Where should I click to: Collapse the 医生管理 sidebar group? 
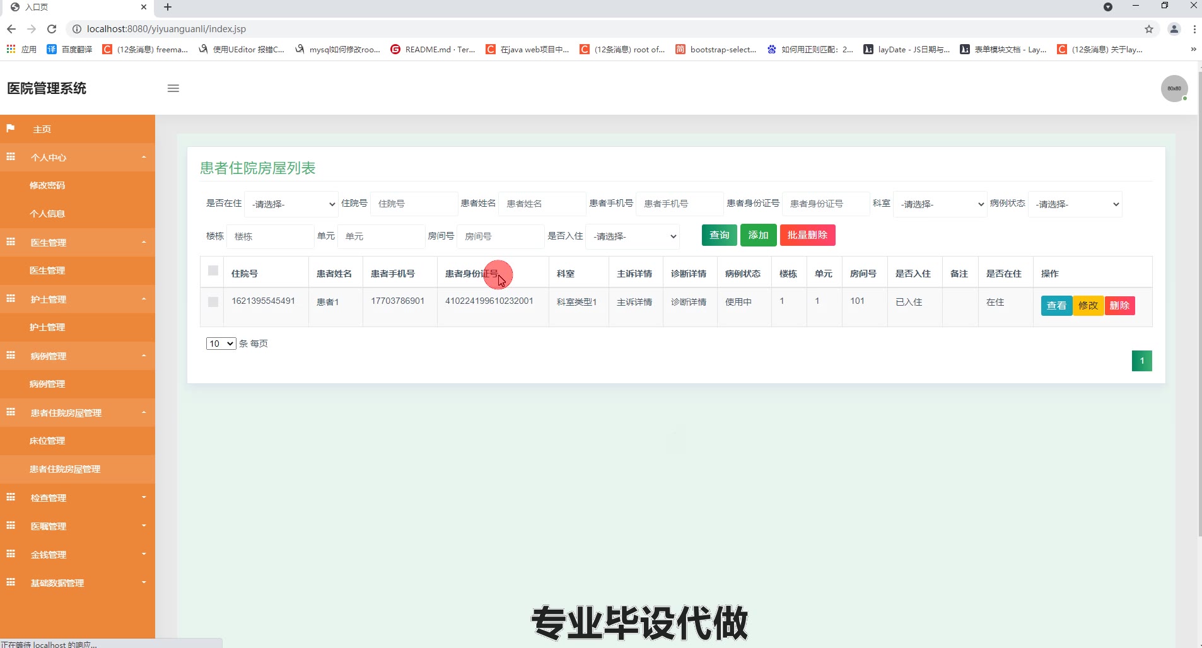[x=78, y=242]
